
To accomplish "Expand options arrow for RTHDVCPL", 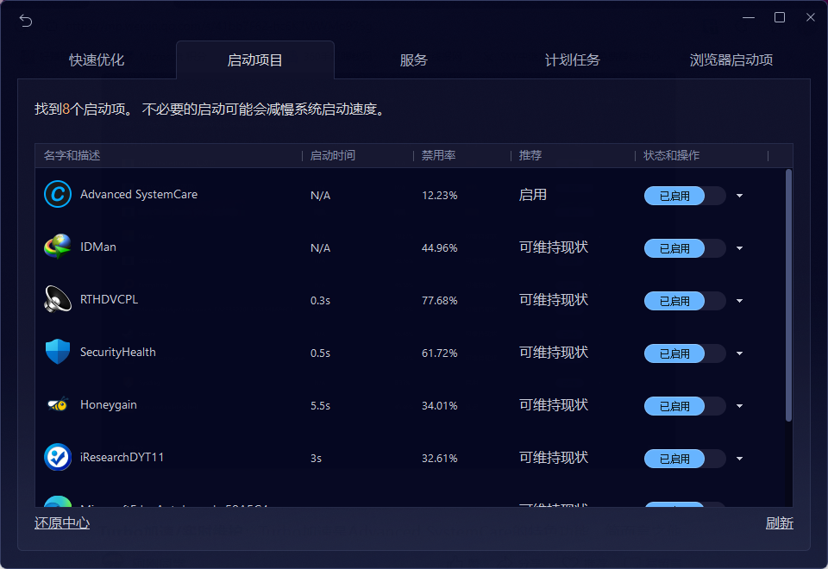I will [x=739, y=301].
